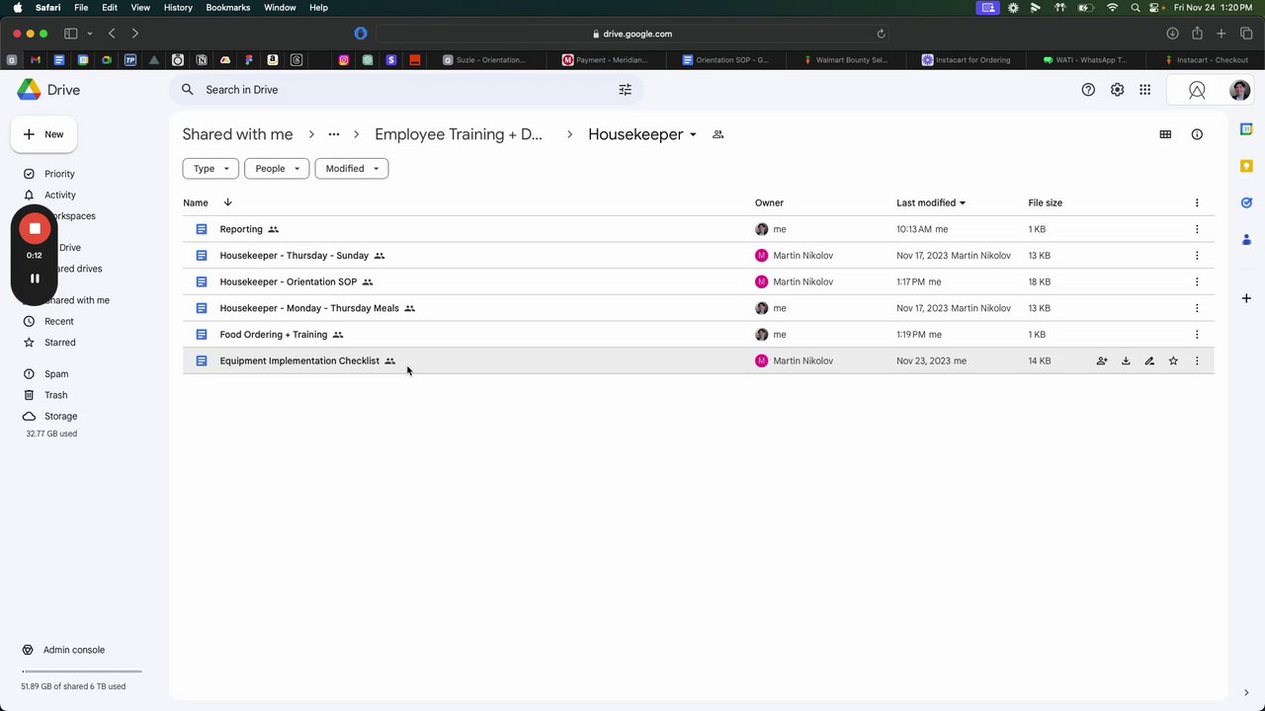
Task: Switch to the Walmart Bounty tab
Action: point(846,60)
